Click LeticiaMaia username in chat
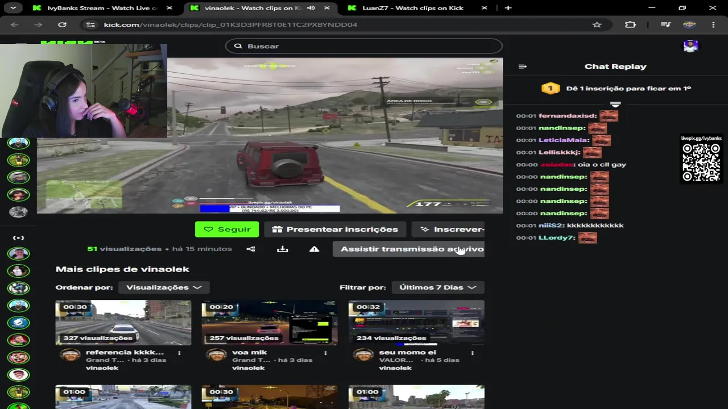The width and height of the screenshot is (728, 409). tap(563, 140)
